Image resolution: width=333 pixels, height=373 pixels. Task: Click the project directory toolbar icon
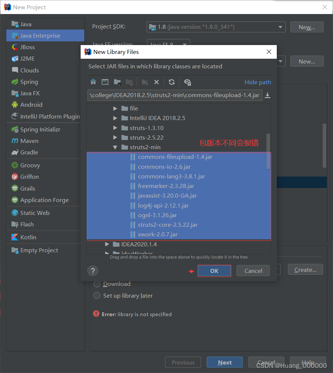point(117,82)
